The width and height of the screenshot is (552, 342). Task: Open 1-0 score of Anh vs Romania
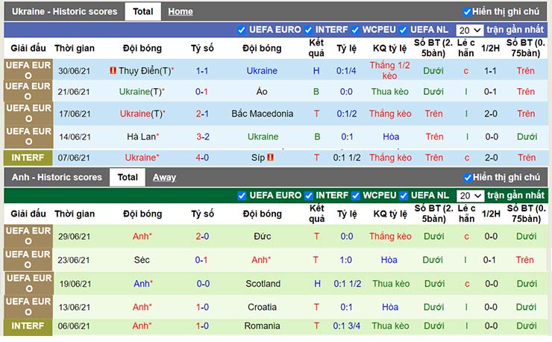(202, 326)
